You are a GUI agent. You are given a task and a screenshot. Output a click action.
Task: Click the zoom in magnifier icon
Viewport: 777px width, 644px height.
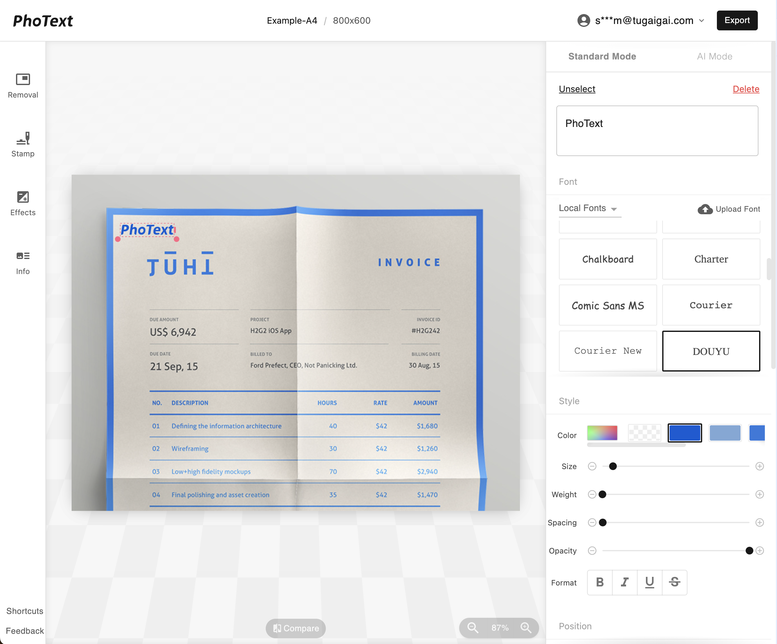click(526, 628)
